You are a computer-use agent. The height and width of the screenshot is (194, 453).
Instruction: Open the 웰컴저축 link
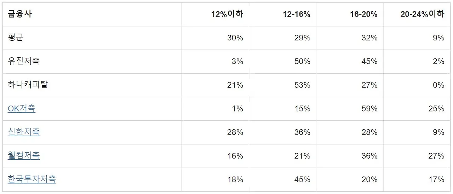click(24, 156)
